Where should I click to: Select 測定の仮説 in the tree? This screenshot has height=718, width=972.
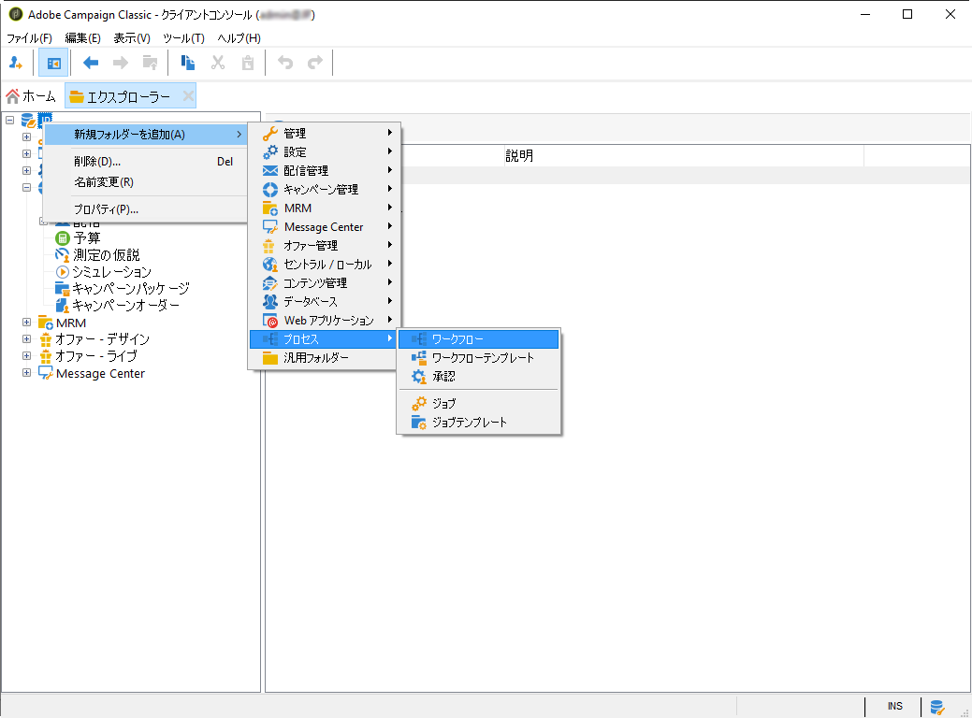click(x=107, y=254)
